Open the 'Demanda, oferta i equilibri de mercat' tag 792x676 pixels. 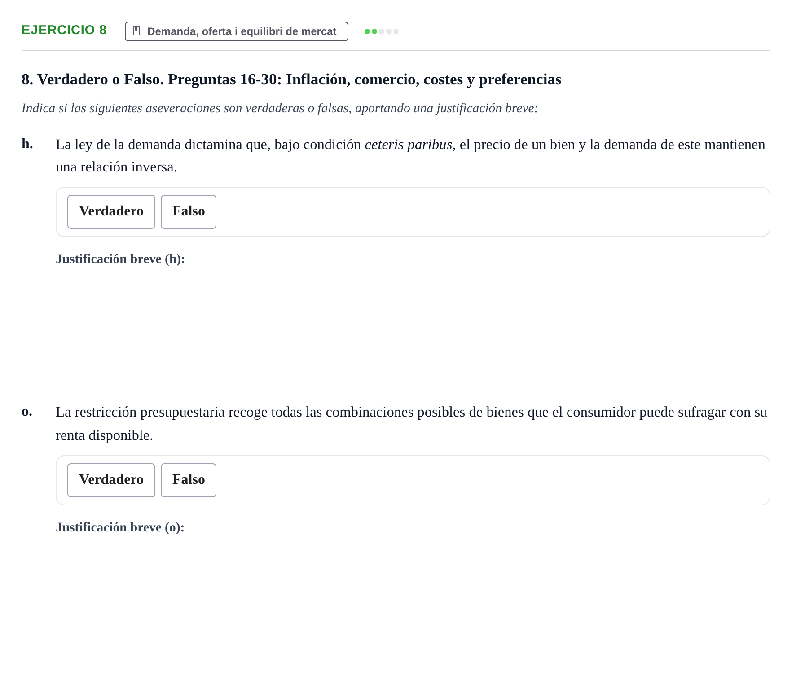point(236,31)
